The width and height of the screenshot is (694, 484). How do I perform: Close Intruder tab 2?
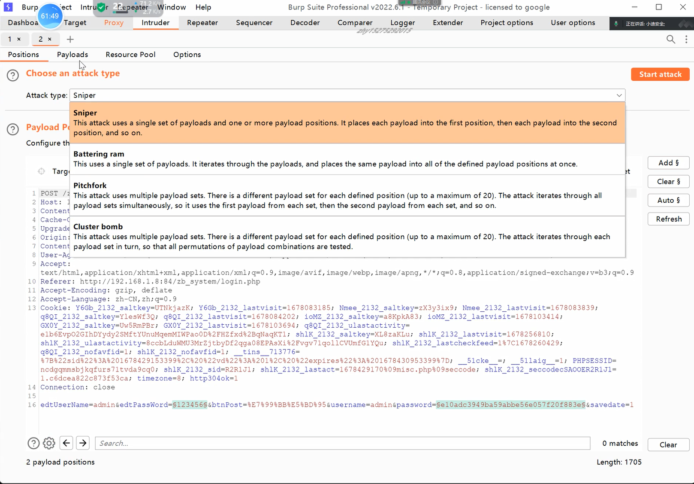click(x=50, y=39)
